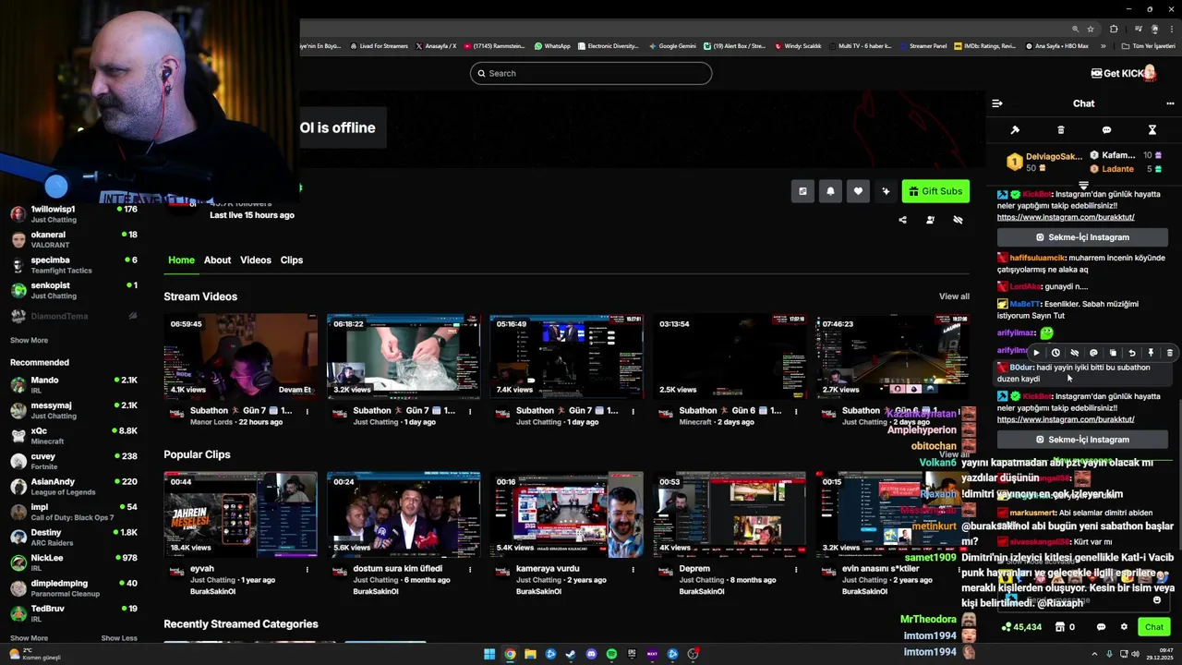The image size is (1182, 665).
Task: Open options menu for the Minecraft video
Action: point(796,411)
